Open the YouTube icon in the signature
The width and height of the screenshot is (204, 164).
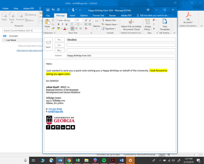(68, 127)
